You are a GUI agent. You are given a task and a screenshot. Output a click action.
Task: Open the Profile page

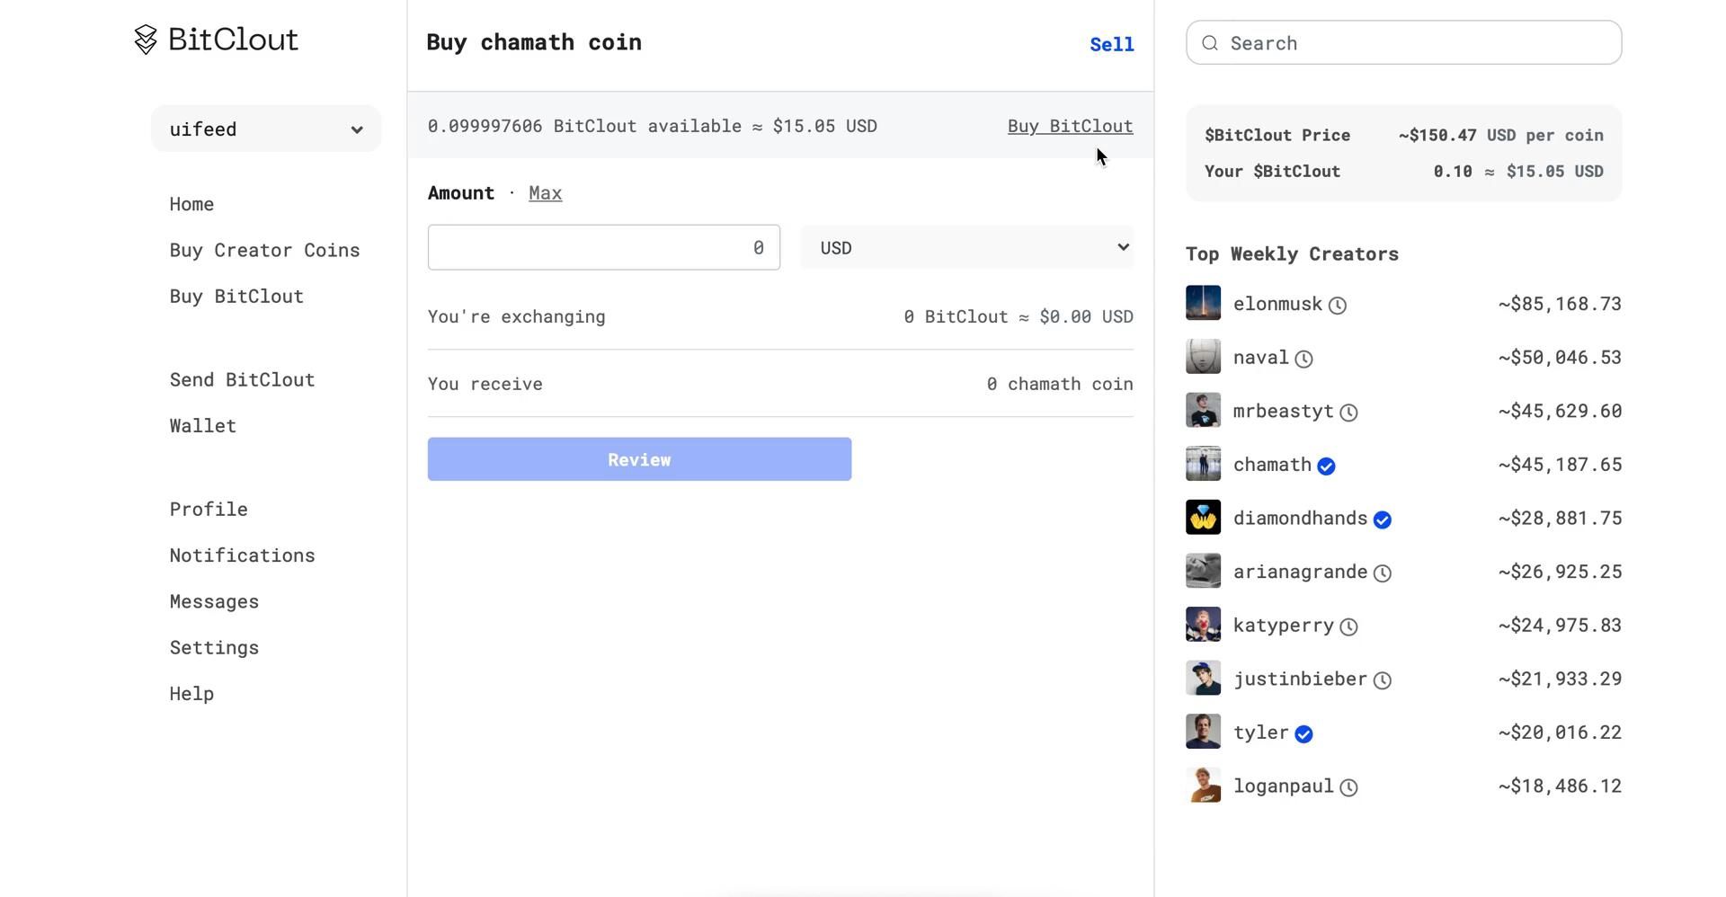(x=209, y=509)
